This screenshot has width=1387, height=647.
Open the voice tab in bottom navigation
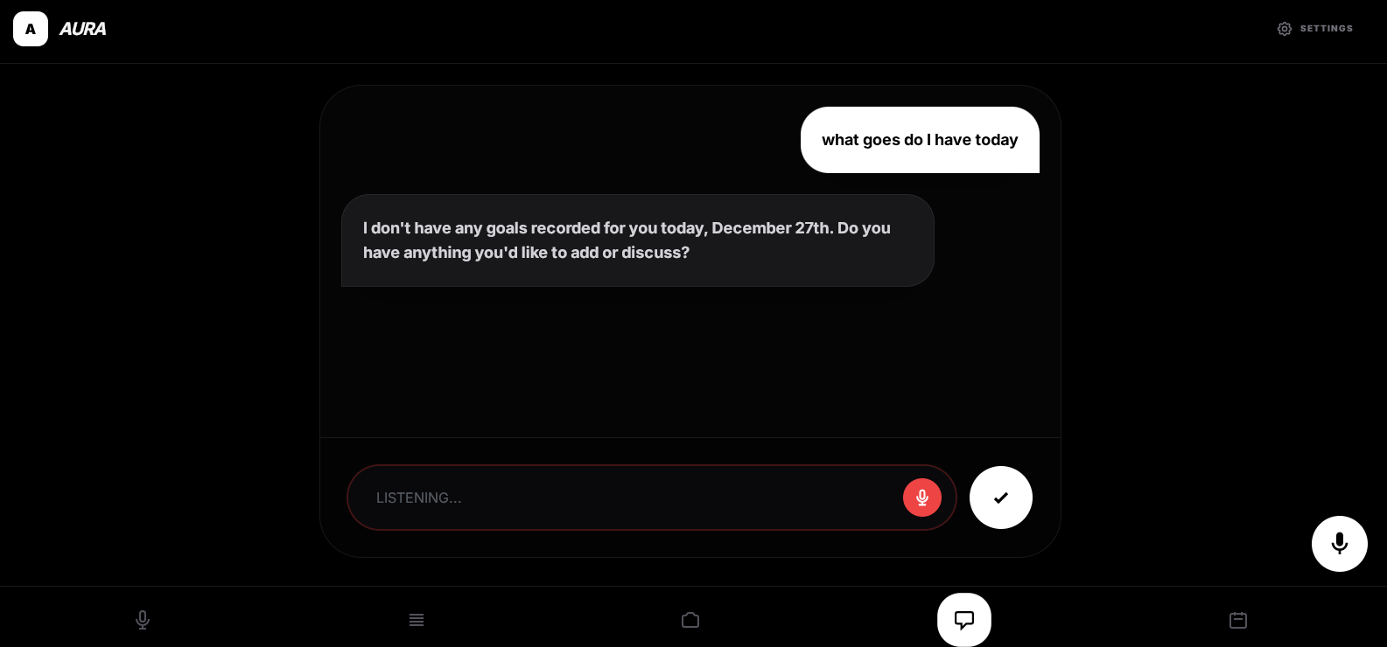coord(143,620)
